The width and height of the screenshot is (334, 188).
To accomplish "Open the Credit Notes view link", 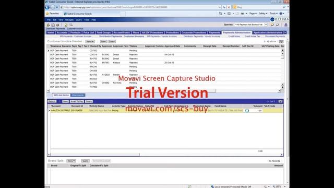I will tap(234, 37).
